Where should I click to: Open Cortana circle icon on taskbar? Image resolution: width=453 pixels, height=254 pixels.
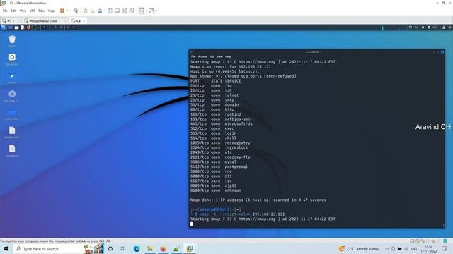point(110,248)
